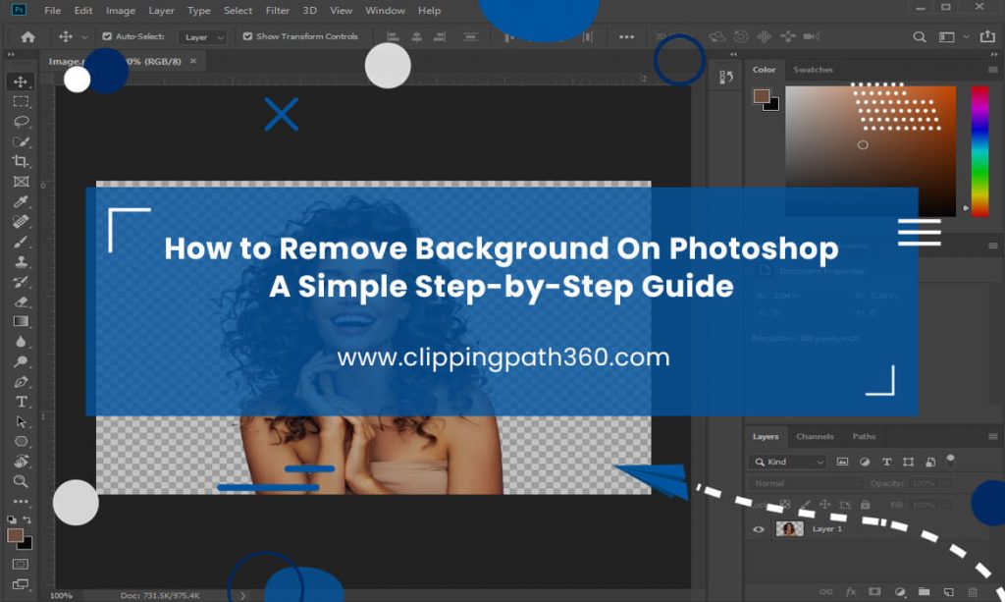Toggle smart object filter in Layers panel

tap(930, 462)
